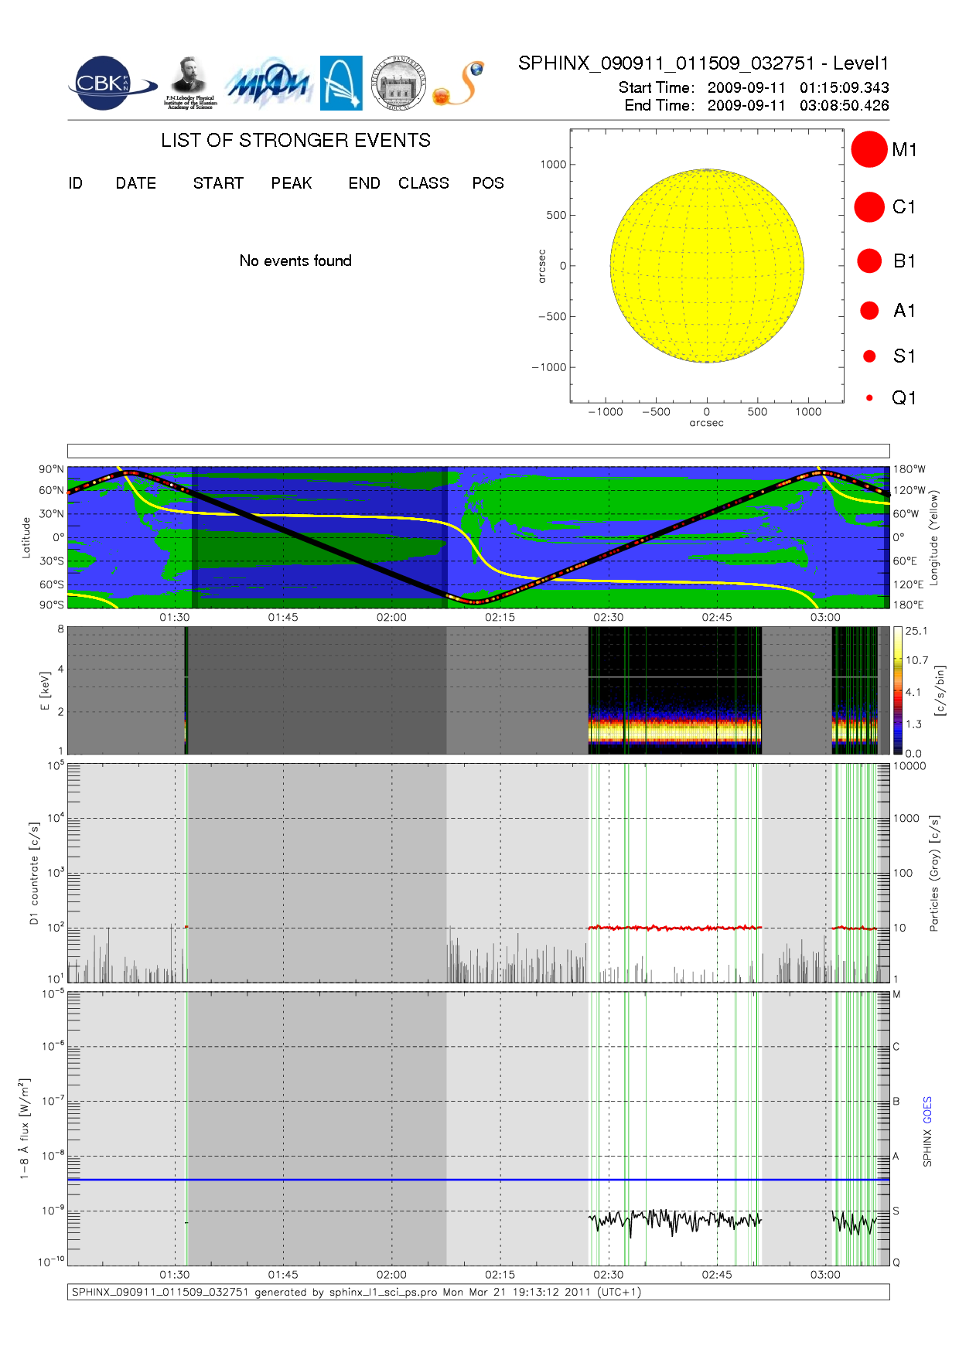The width and height of the screenshot is (959, 1356).
Task: Click the PEAK column header
Action: pos(291,183)
